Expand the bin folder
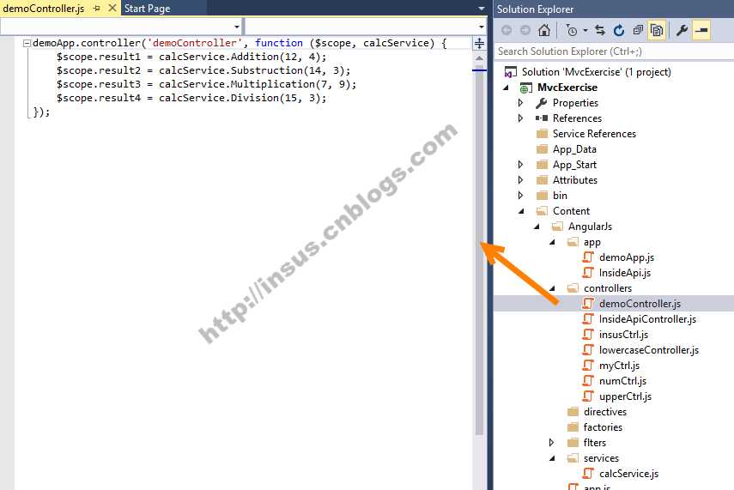This screenshot has width=734, height=490. pos(520,196)
